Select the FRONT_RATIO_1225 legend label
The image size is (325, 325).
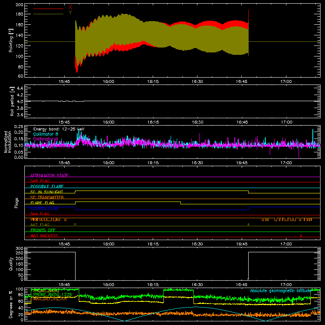pyautogui.click(x=52, y=295)
